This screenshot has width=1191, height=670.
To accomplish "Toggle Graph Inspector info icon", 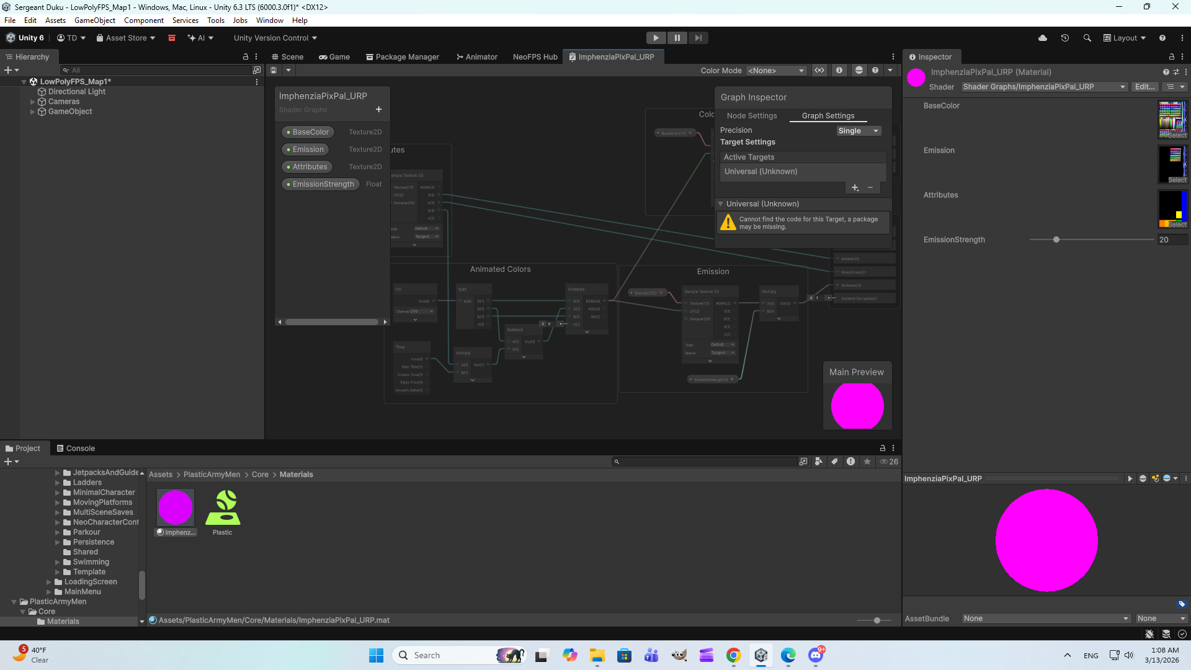I will [x=839, y=70].
